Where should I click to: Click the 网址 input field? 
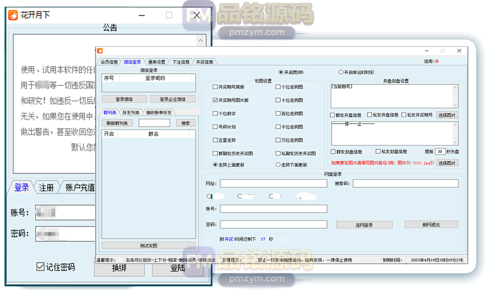(274, 183)
